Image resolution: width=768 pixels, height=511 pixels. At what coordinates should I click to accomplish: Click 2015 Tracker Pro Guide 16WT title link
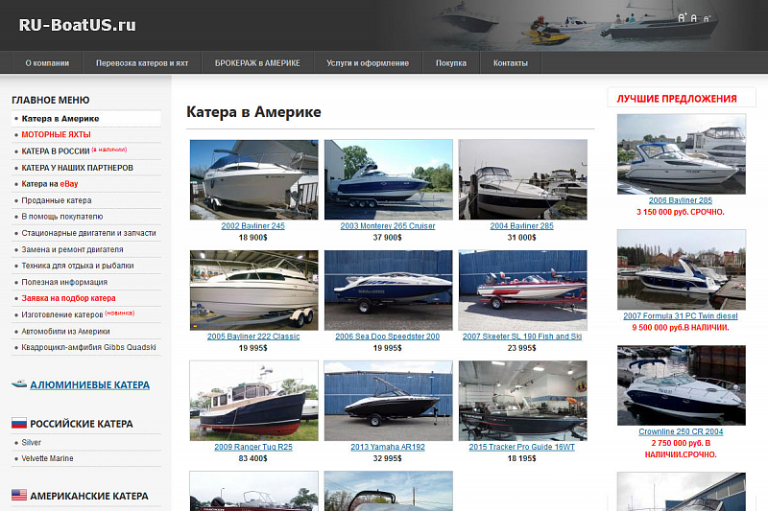coord(521,447)
